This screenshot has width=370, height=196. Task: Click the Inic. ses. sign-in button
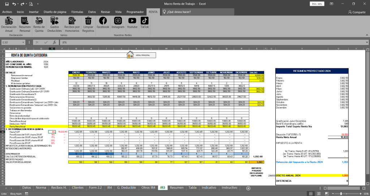(x=317, y=4)
